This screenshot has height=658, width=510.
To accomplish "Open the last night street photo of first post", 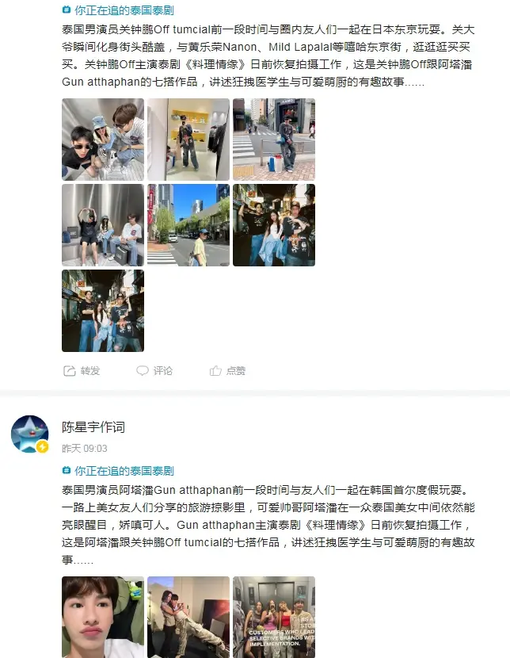I will [x=103, y=311].
